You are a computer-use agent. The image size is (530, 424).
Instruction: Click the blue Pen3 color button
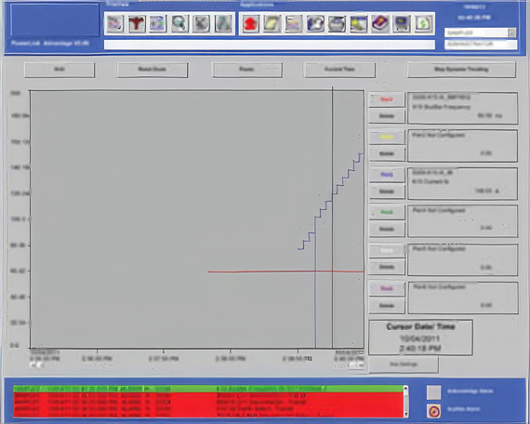(387, 175)
